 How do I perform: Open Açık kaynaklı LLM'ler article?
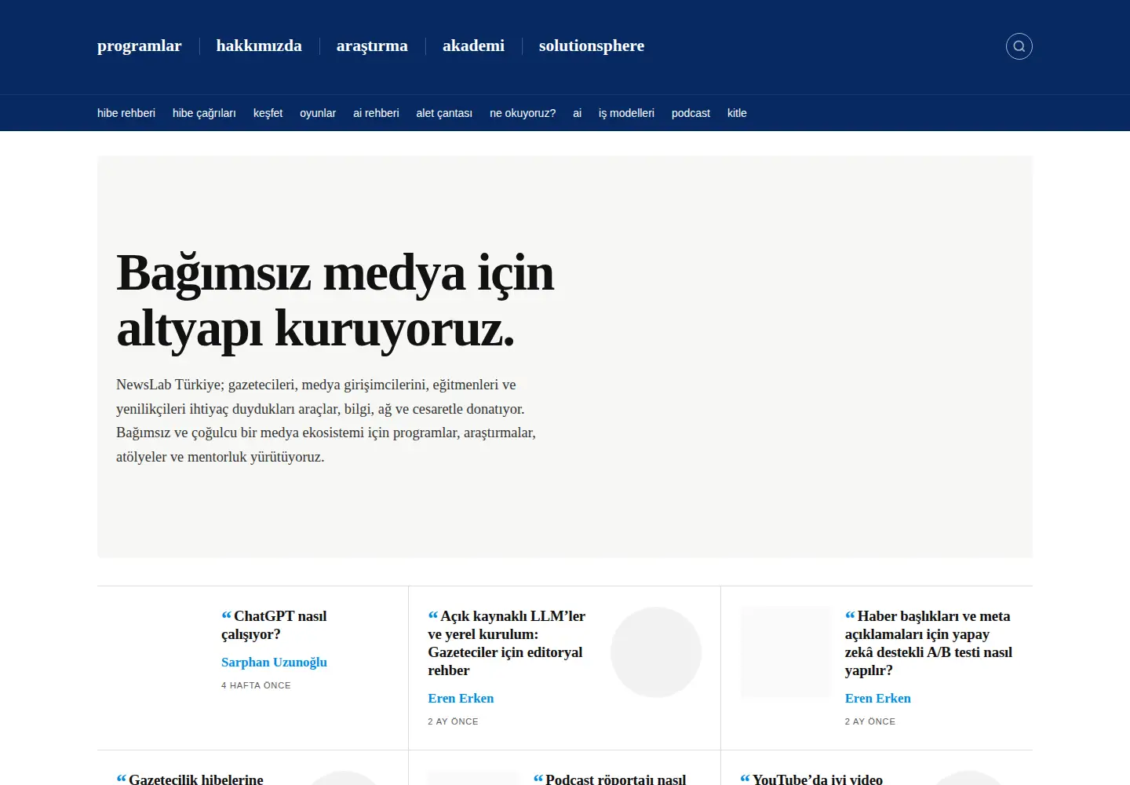tap(506, 643)
